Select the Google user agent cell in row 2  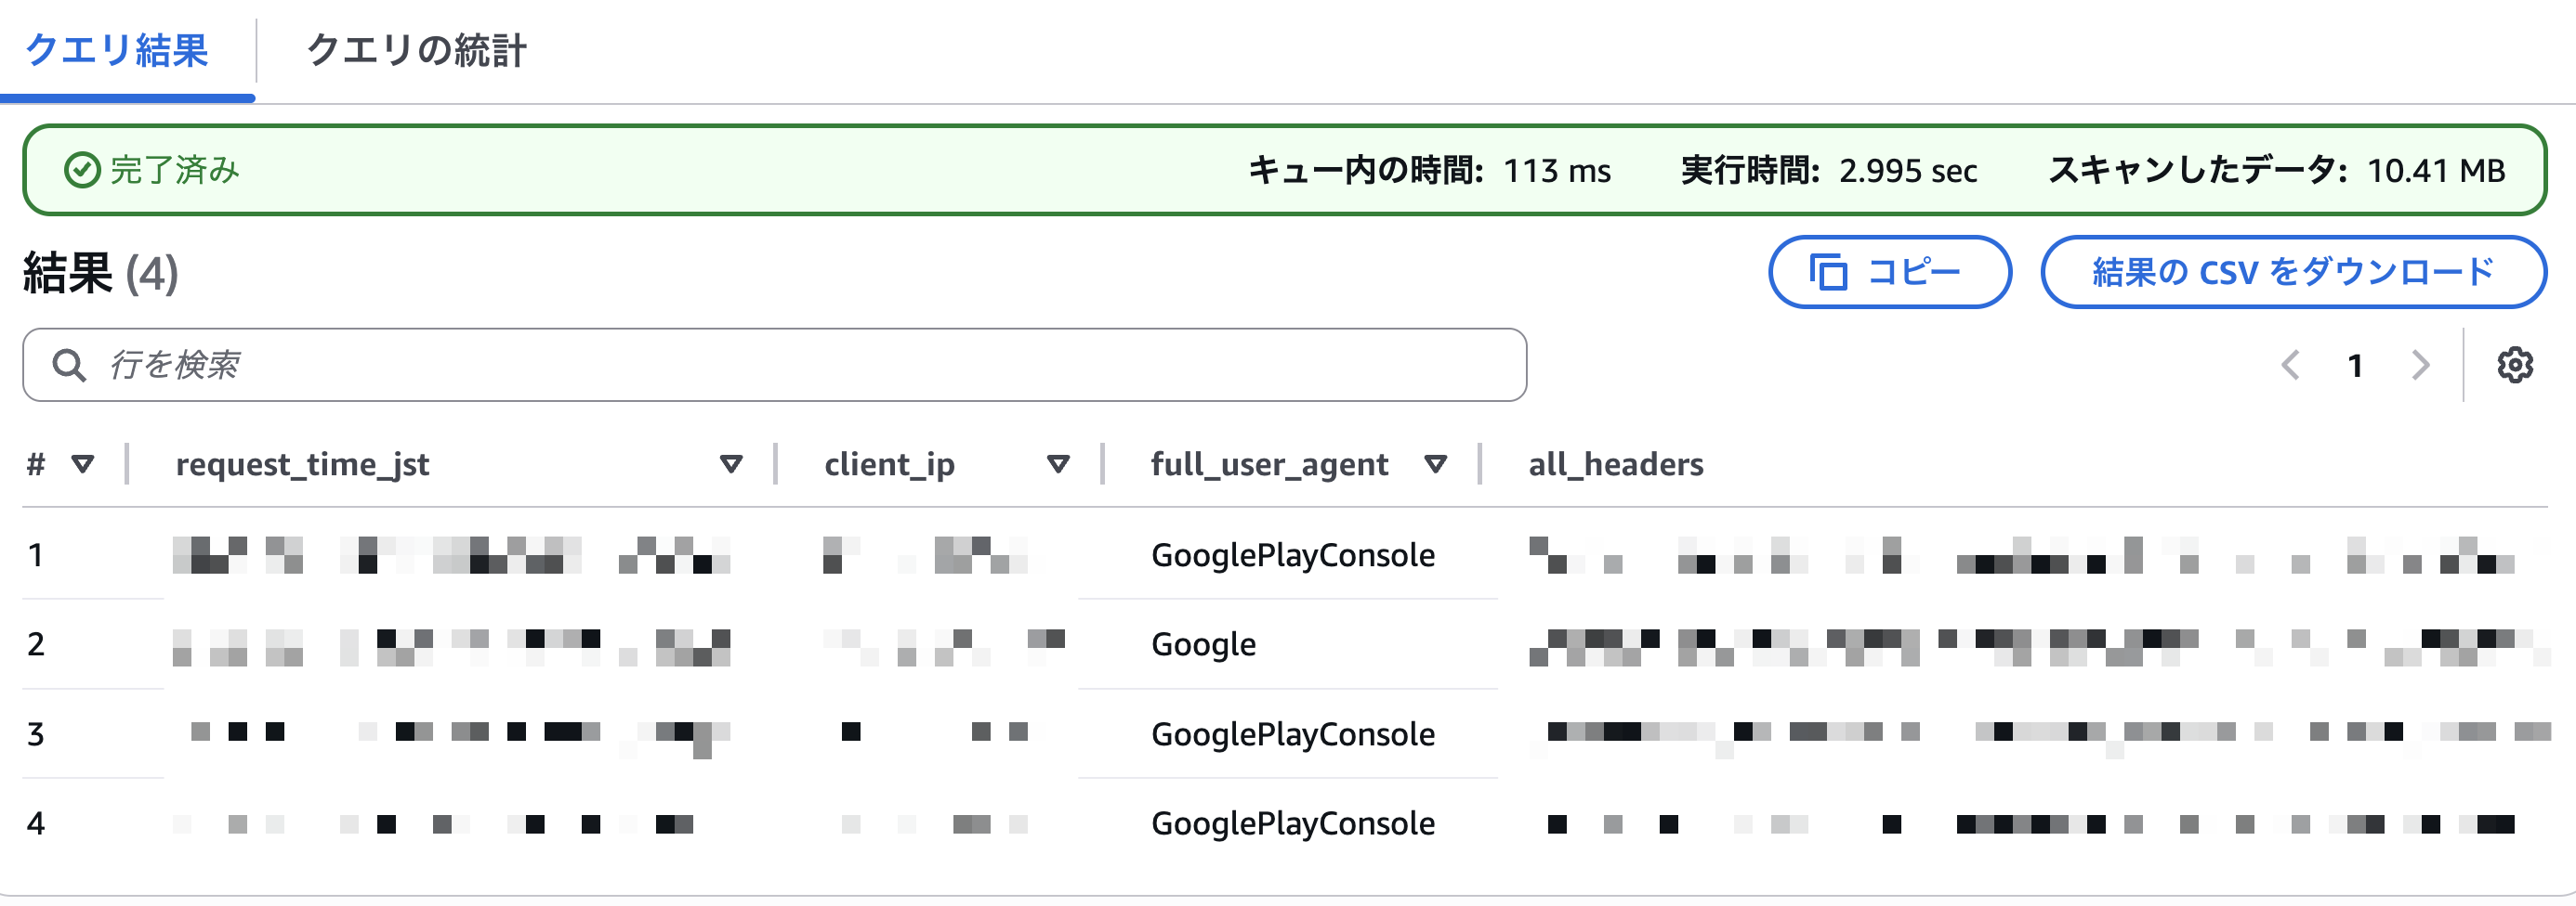click(1203, 644)
